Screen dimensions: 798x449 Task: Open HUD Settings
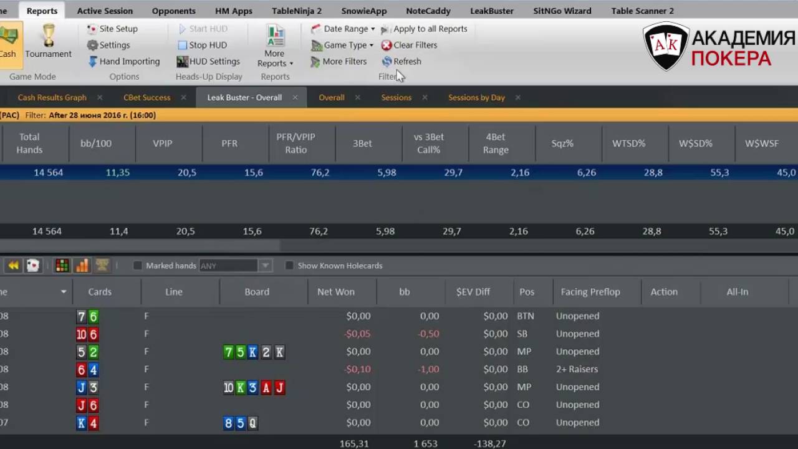[x=208, y=61]
